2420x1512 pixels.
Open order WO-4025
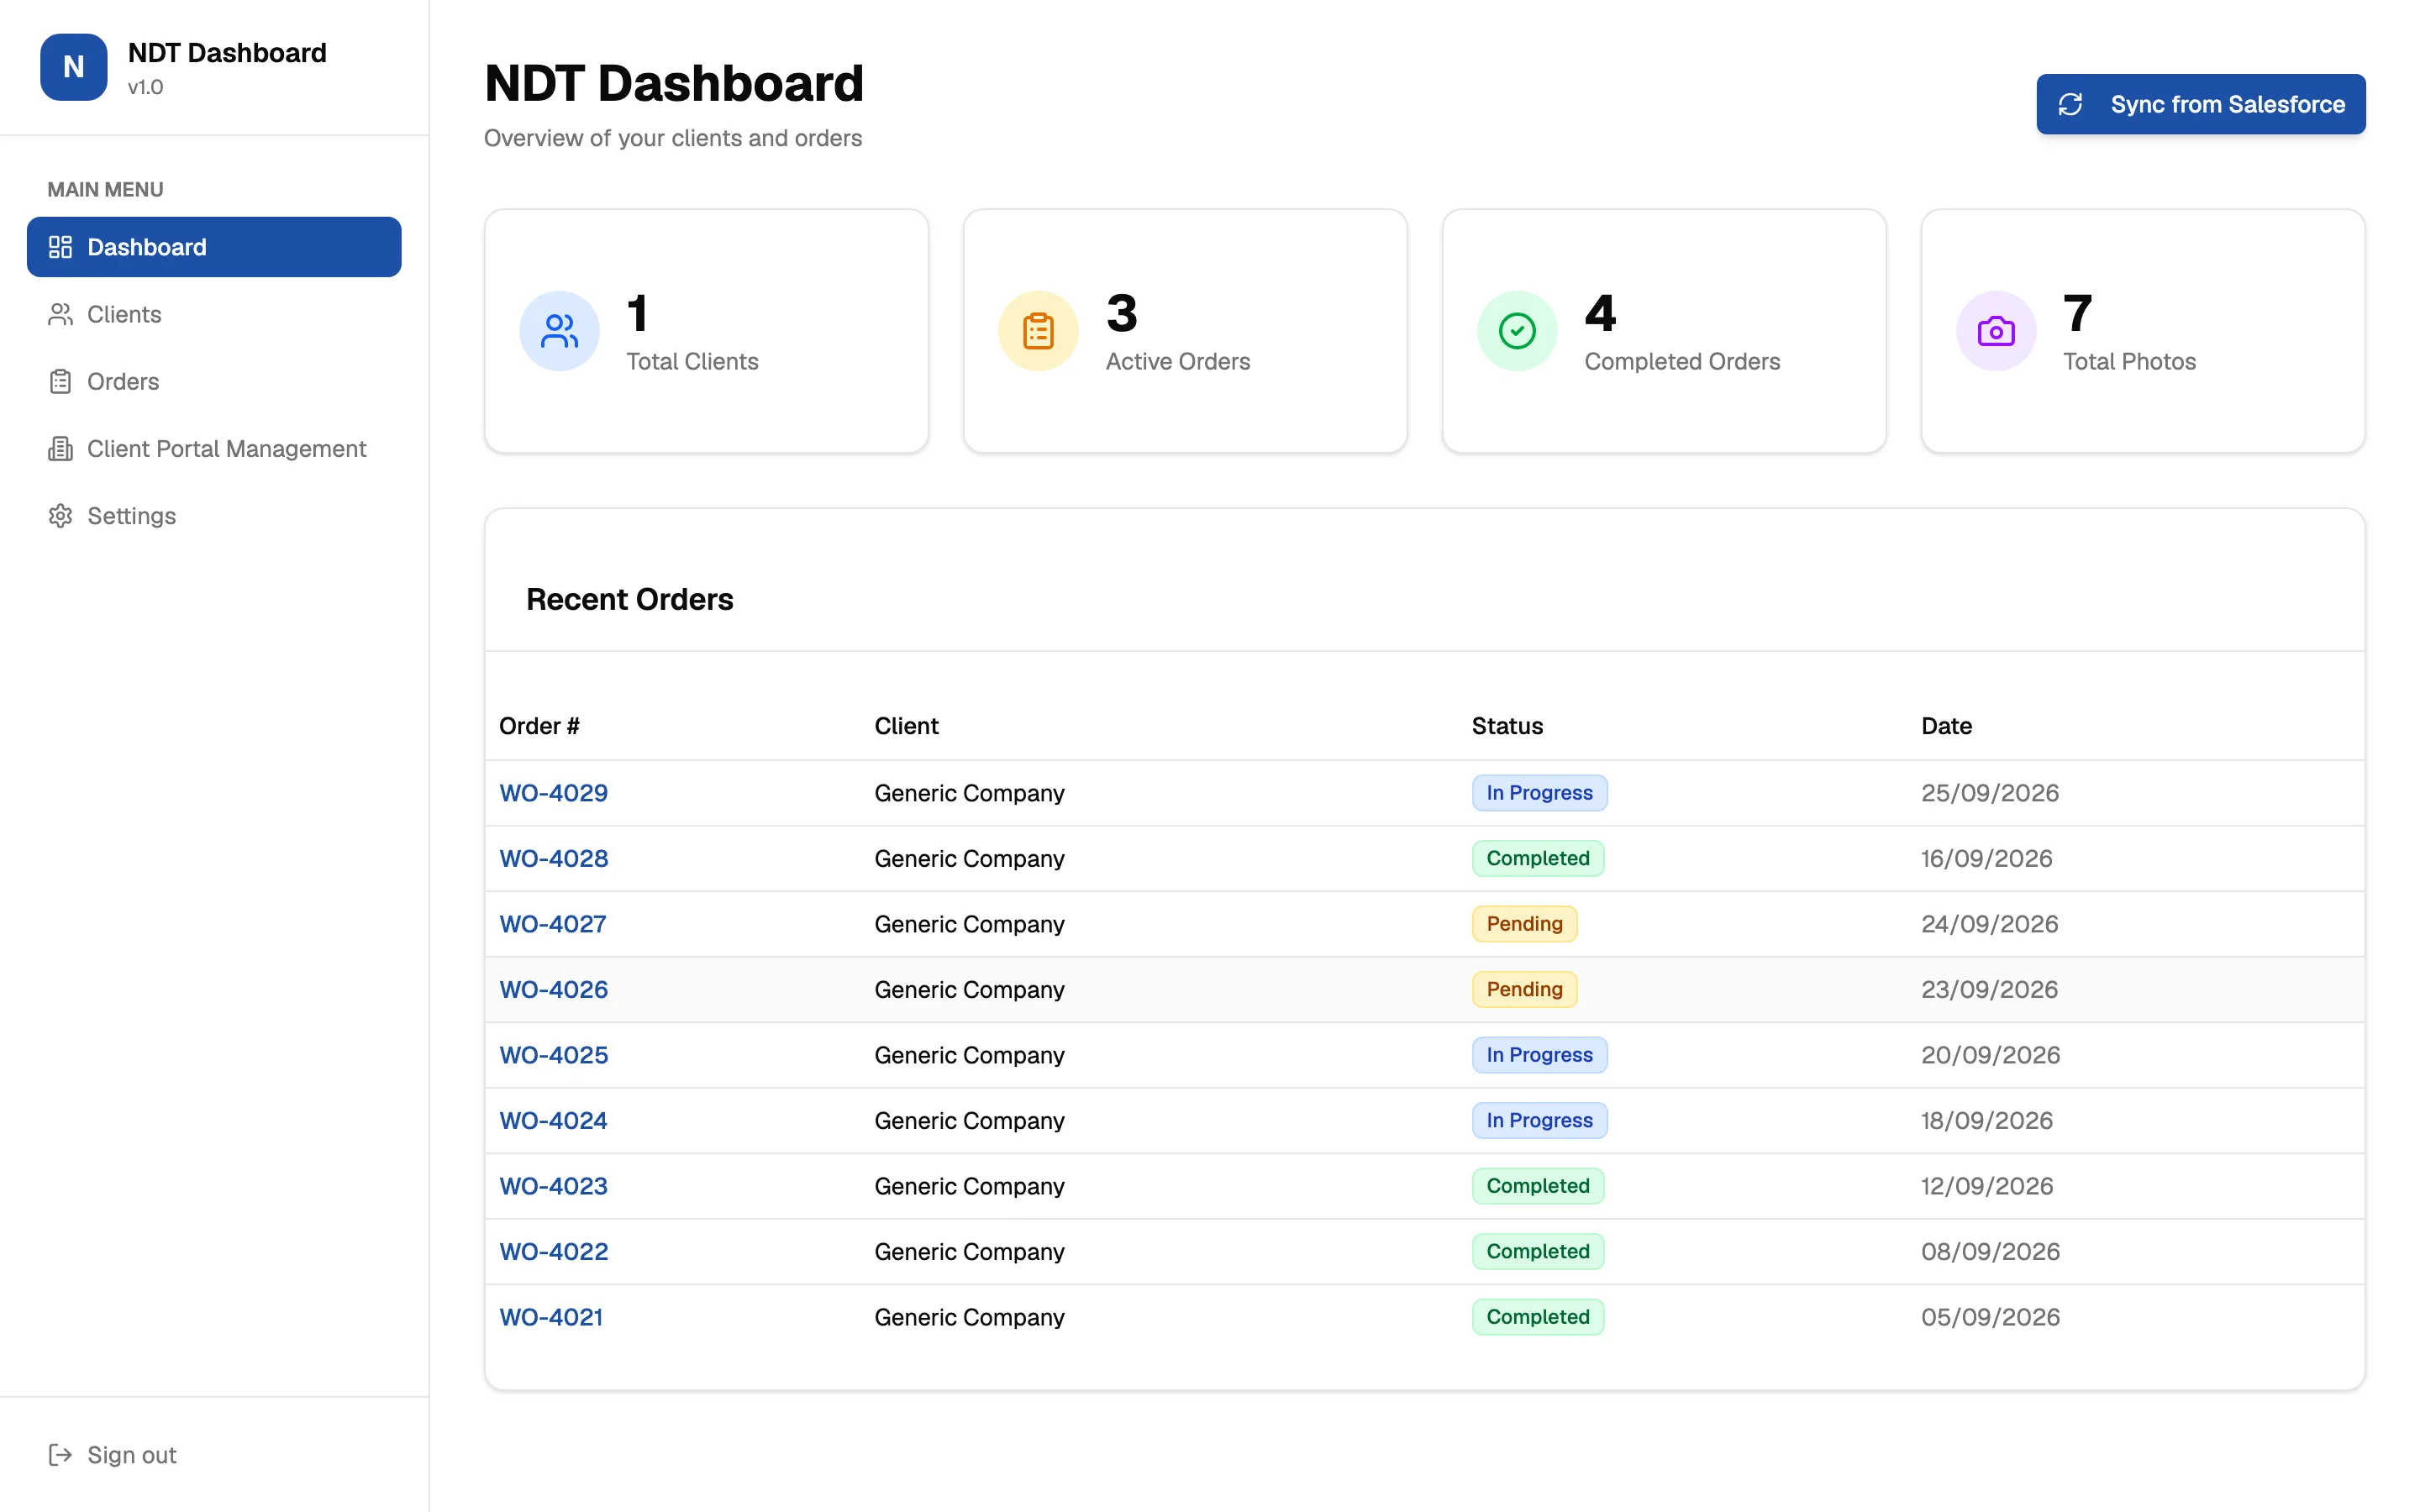553,1055
